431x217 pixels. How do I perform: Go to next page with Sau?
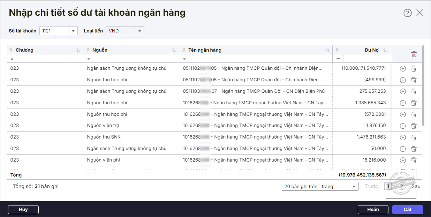tap(416, 186)
